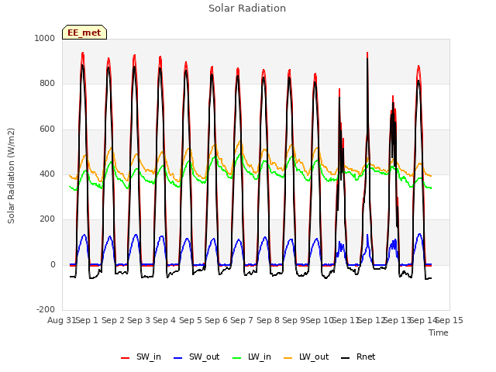Click the Sep 1 SW_in peak near 940
Viewport: 496px width, 372px height.
(x=83, y=53)
